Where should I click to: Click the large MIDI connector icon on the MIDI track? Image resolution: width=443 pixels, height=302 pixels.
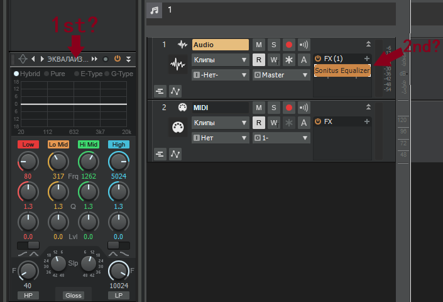pos(178,127)
